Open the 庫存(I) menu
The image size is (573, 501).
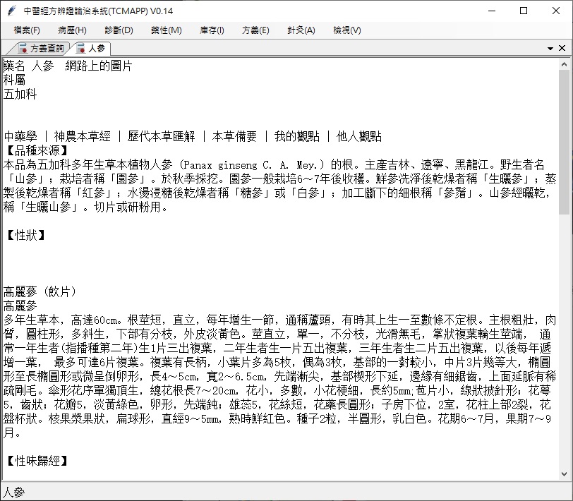pos(212,30)
